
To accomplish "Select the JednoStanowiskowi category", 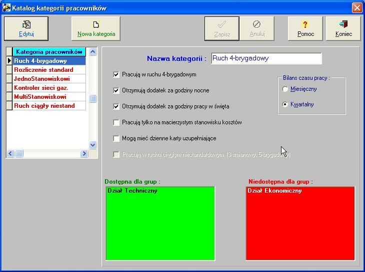I will tap(49, 79).
